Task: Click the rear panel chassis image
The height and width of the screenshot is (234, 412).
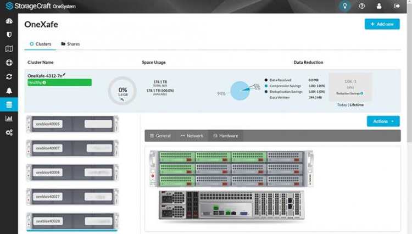Action: (x=231, y=205)
